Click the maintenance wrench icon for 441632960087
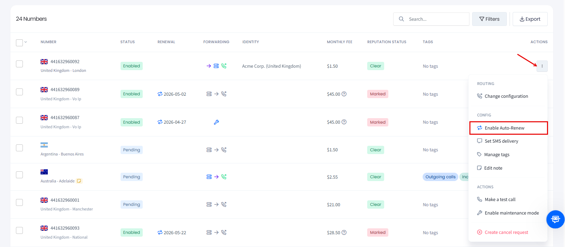Viewport: 565px width, 247px height. [x=216, y=122]
